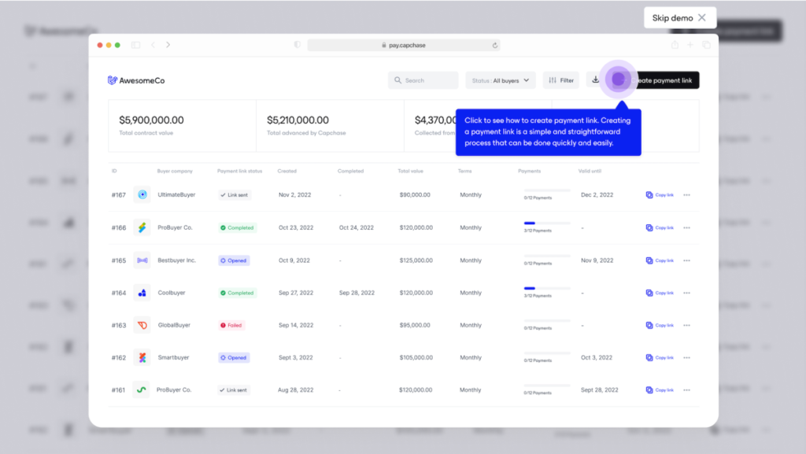Open the ellipsis actions menu for row #167
Screen dimensions: 806x454
point(686,194)
